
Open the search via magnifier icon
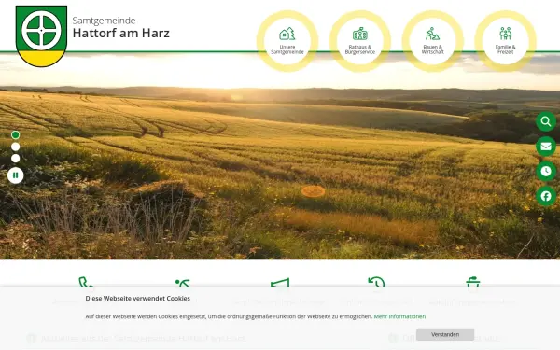(x=546, y=121)
